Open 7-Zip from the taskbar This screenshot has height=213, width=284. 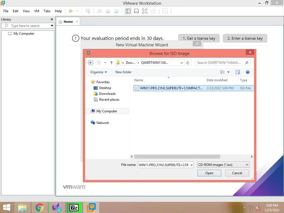pyautogui.click(x=74, y=207)
